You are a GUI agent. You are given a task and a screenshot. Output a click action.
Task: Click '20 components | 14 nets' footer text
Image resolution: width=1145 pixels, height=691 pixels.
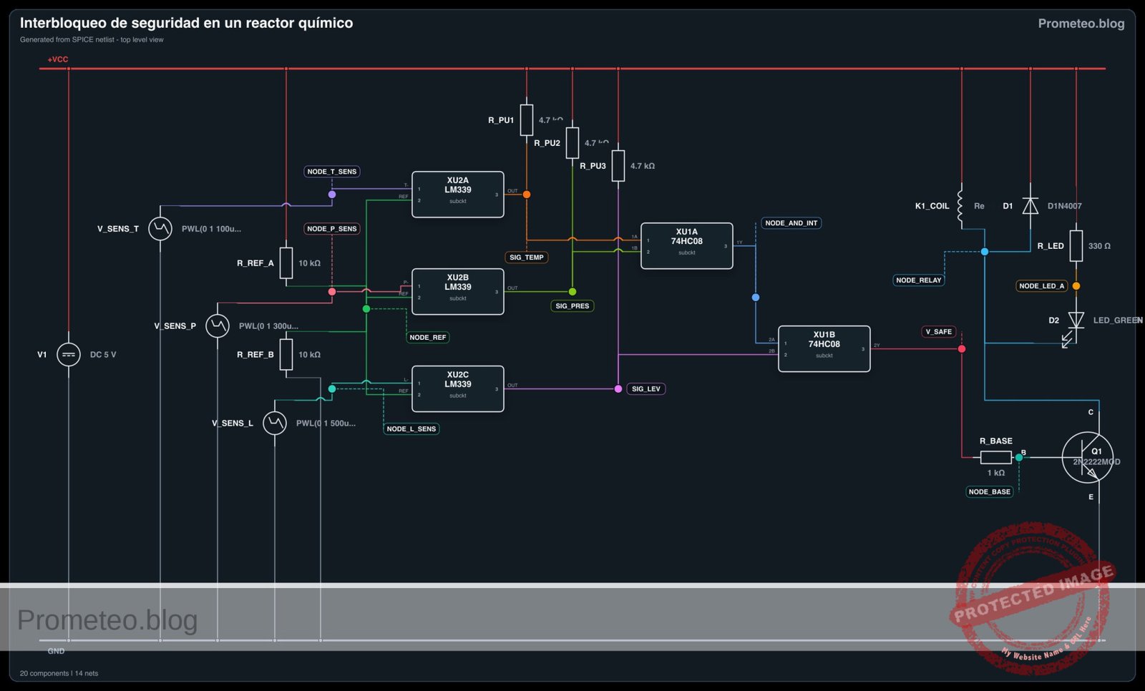59,673
